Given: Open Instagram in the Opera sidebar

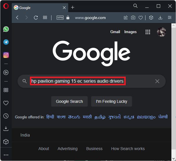Looking at the screenshot, I should click(x=6, y=55).
